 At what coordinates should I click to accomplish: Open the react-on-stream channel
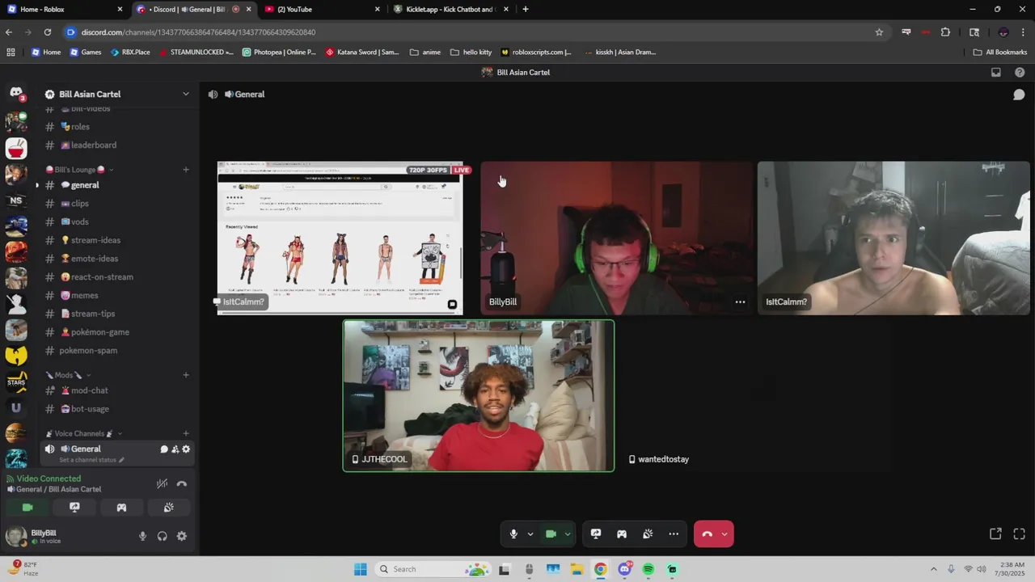(x=102, y=277)
